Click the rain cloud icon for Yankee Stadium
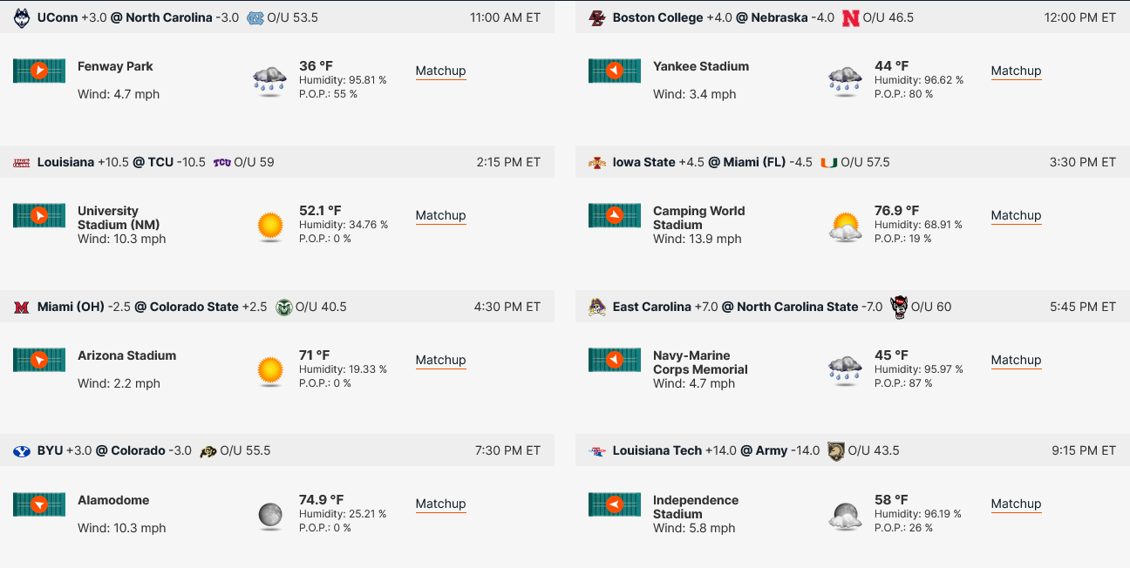1130x568 pixels. (845, 80)
